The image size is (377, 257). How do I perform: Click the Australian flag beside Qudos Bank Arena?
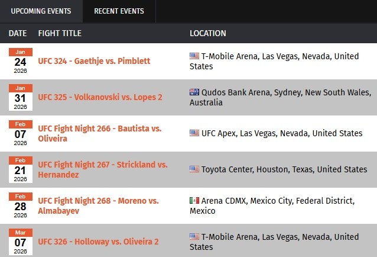(x=194, y=92)
